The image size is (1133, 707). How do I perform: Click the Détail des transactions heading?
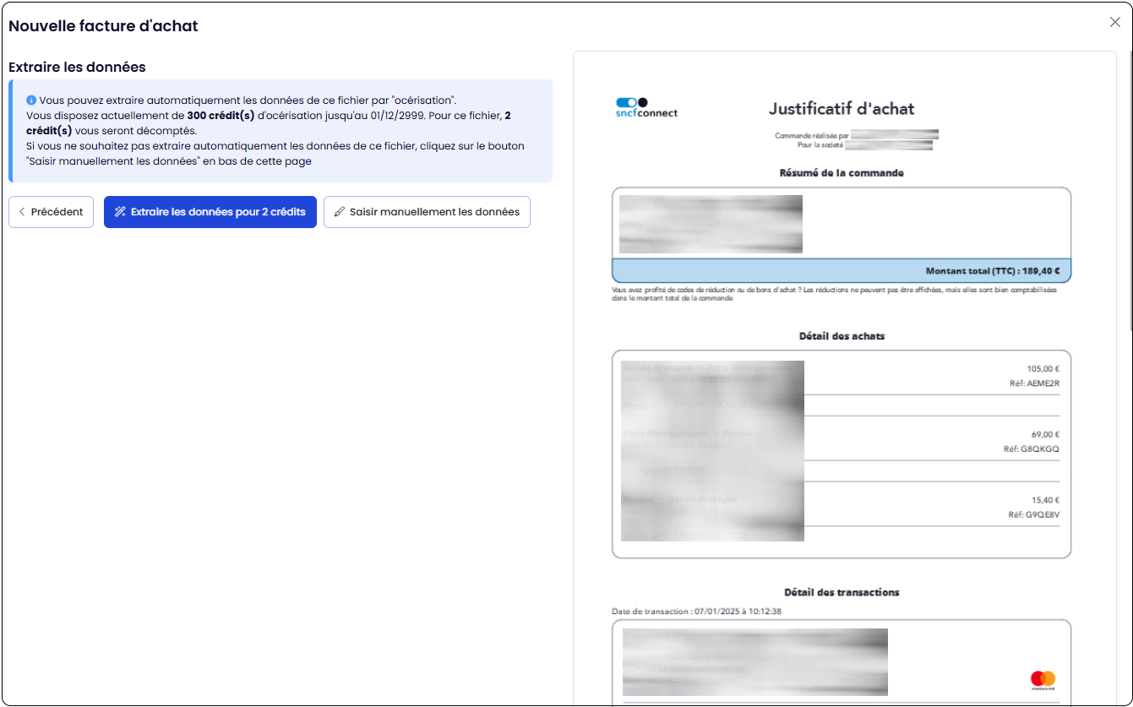pyautogui.click(x=841, y=592)
